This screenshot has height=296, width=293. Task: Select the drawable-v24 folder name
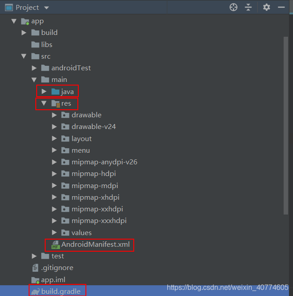click(x=93, y=127)
